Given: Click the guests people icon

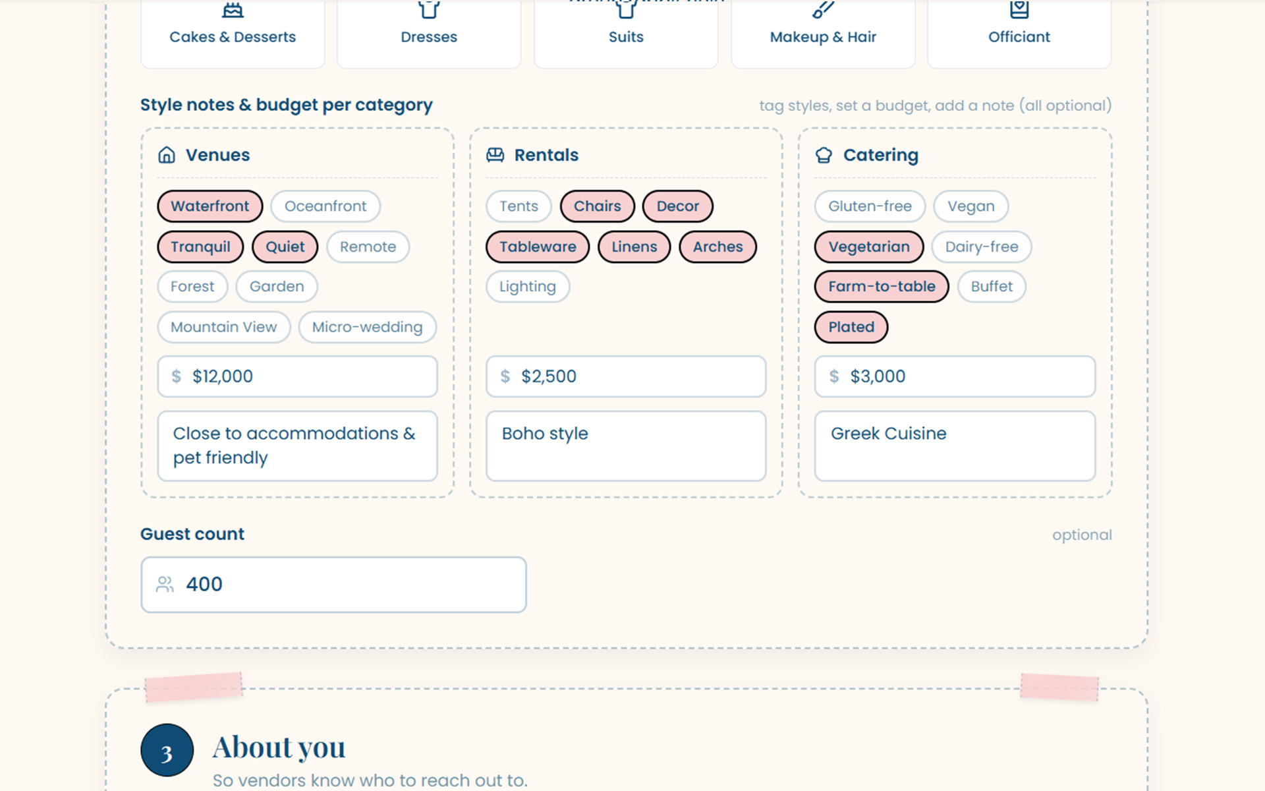Looking at the screenshot, I should pyautogui.click(x=165, y=584).
